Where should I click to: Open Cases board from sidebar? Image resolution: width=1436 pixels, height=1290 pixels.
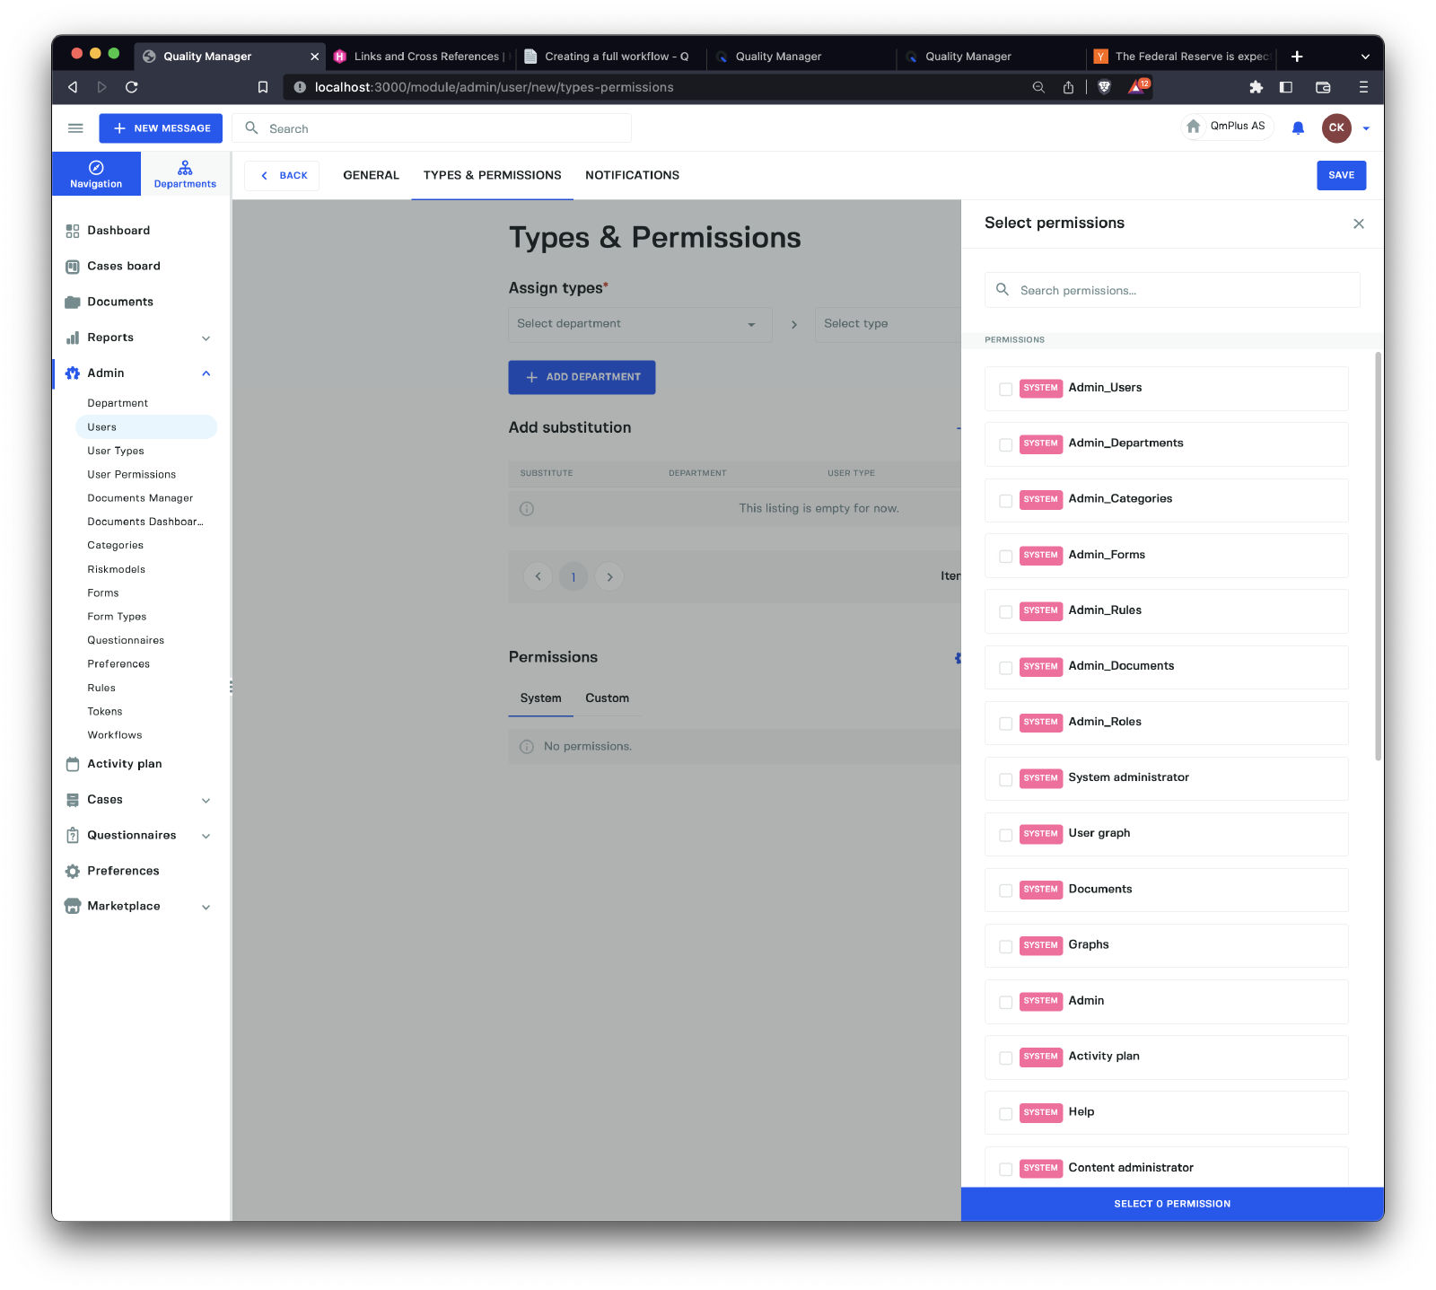[123, 267]
